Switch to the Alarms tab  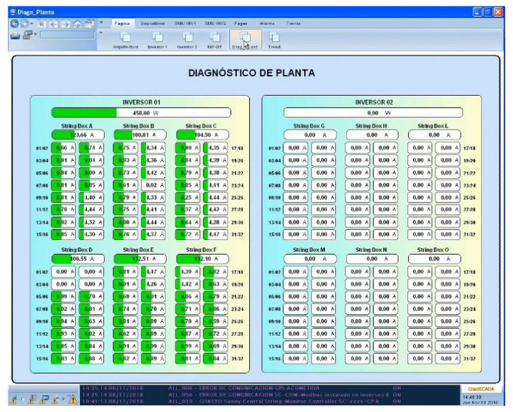pos(267,23)
